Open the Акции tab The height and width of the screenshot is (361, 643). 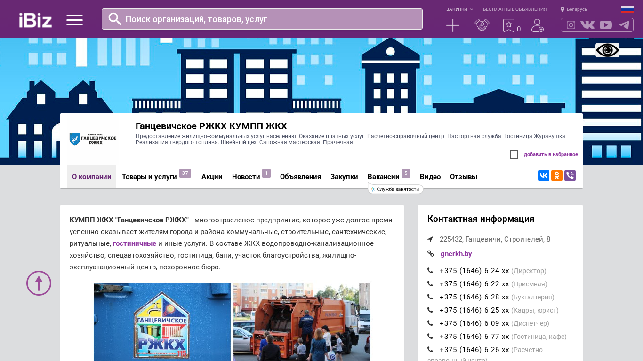tap(212, 177)
